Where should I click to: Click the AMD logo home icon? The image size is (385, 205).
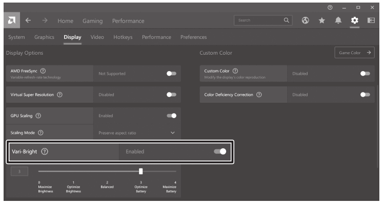click(11, 21)
